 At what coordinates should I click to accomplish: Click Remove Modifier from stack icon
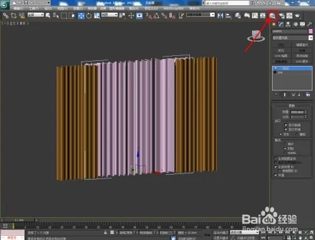pos(299,95)
